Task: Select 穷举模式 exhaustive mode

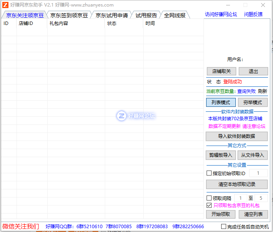Action: [253, 102]
